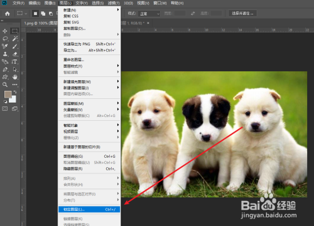Choose Subtract from Selection mode
This screenshot has width=314, height=226.
[x=51, y=14]
